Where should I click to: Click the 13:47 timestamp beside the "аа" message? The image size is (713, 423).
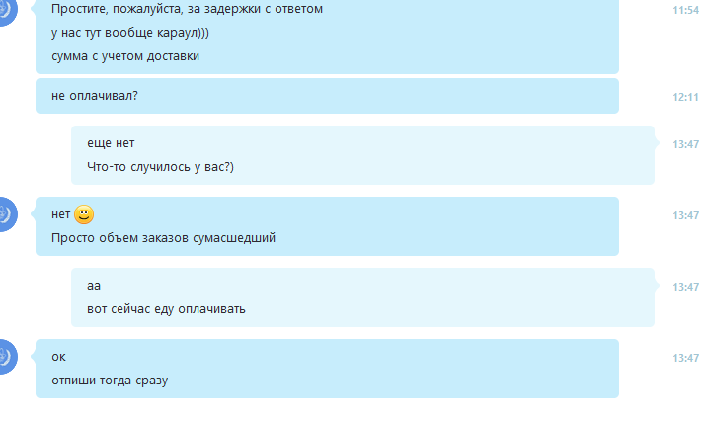[x=685, y=287]
